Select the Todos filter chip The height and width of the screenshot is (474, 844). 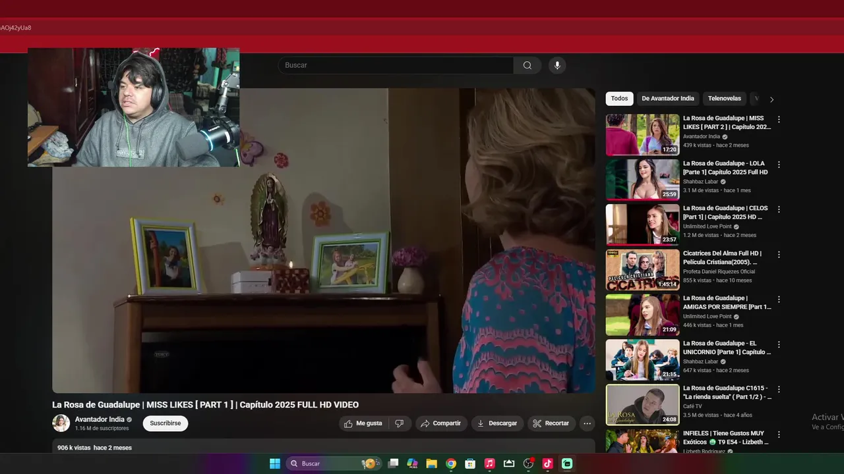point(619,99)
